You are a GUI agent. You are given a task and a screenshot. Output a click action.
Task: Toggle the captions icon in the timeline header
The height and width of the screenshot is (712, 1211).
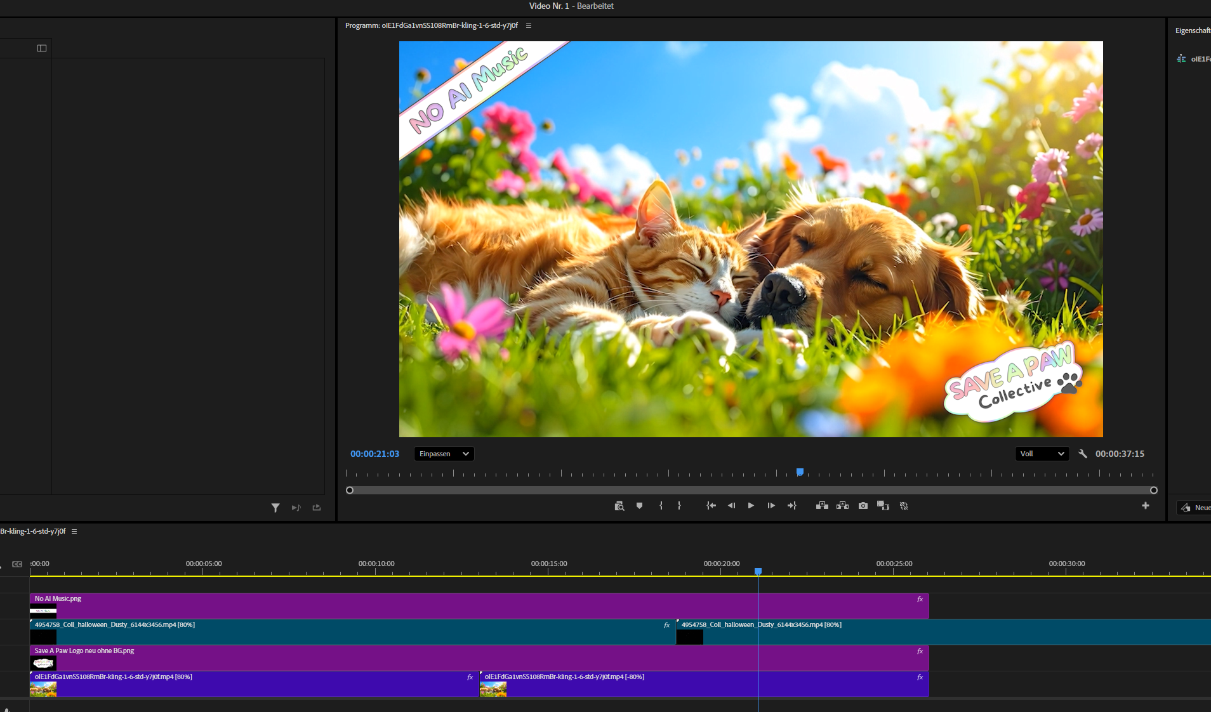point(17,564)
